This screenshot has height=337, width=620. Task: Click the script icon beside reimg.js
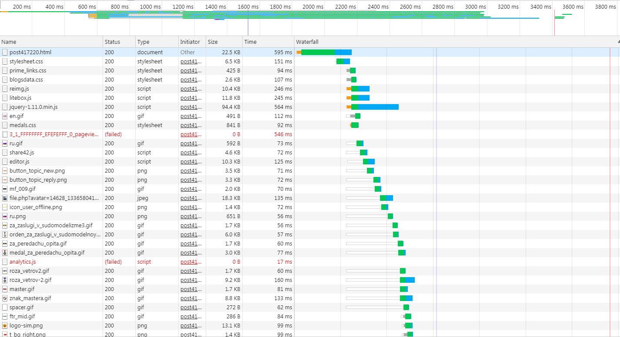click(x=5, y=88)
